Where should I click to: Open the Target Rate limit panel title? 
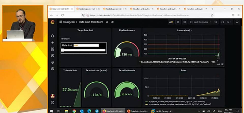(x=85, y=30)
